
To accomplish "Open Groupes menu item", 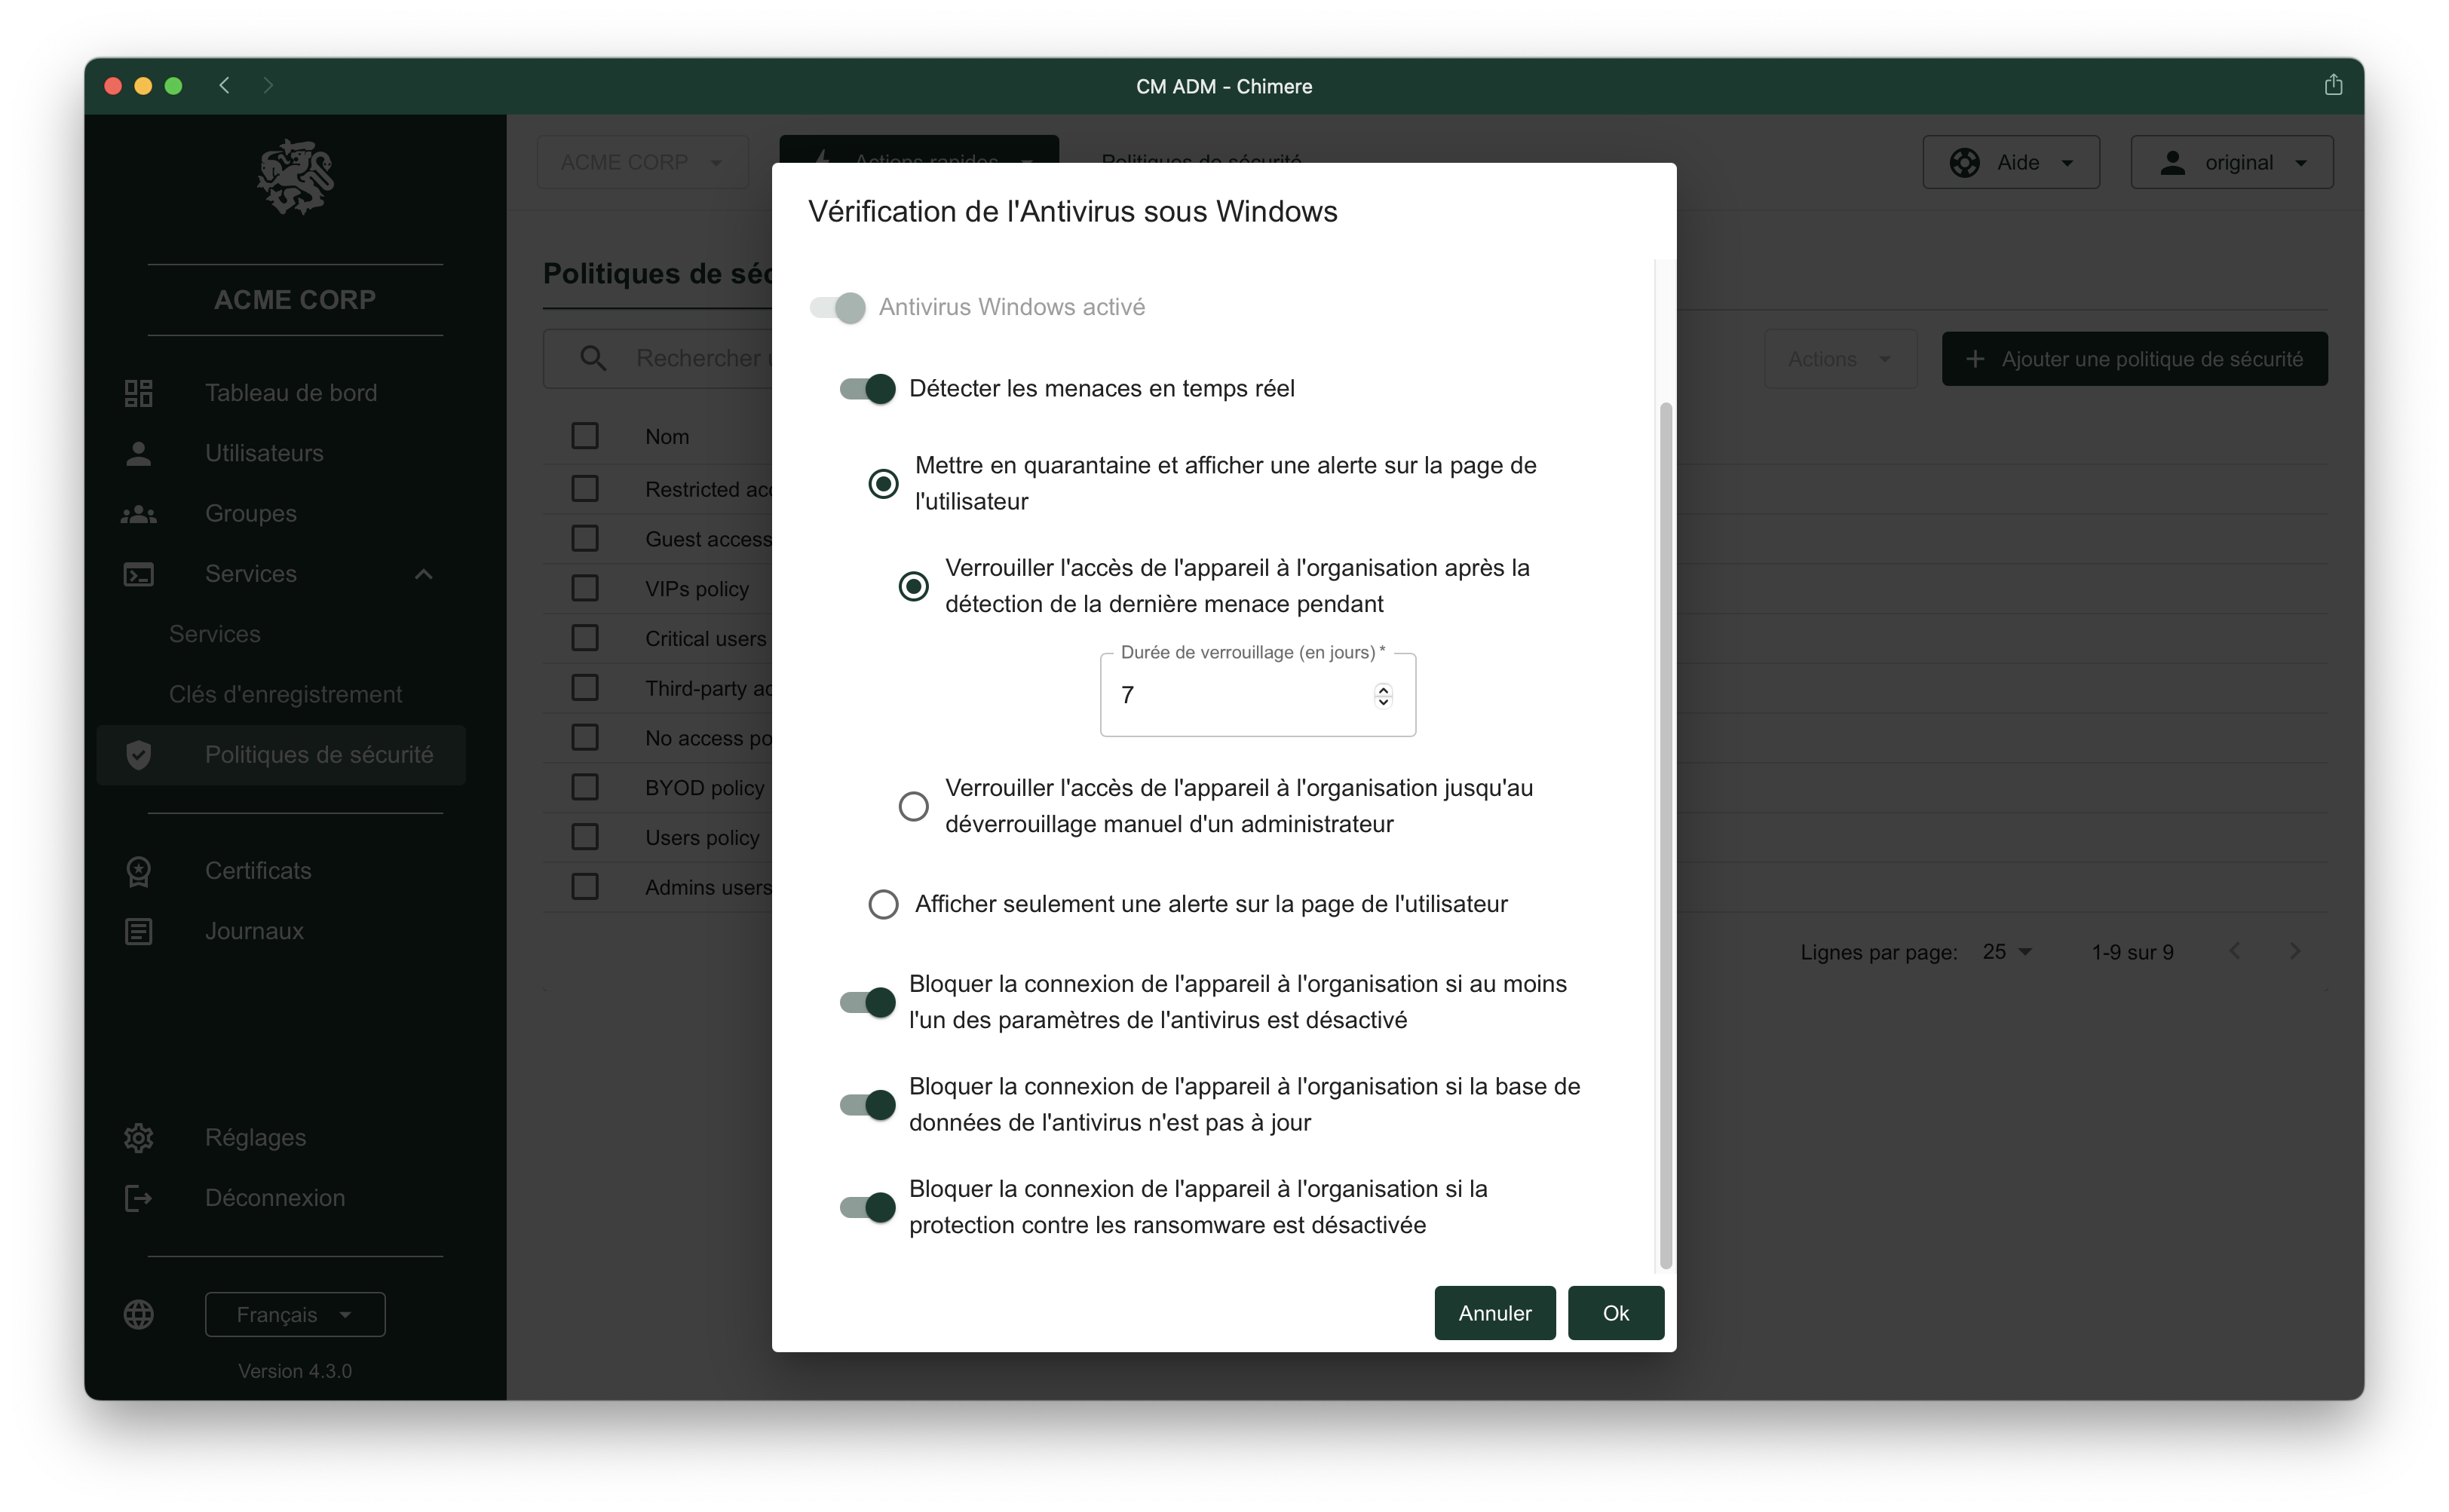I will [250, 514].
